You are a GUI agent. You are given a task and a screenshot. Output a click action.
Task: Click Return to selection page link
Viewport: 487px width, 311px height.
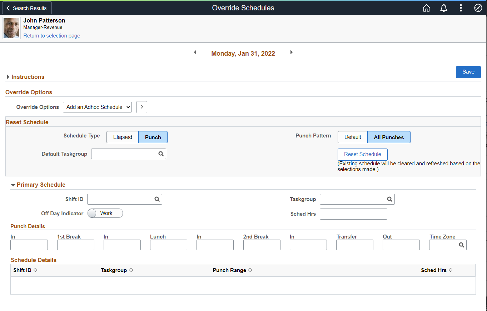click(x=52, y=36)
